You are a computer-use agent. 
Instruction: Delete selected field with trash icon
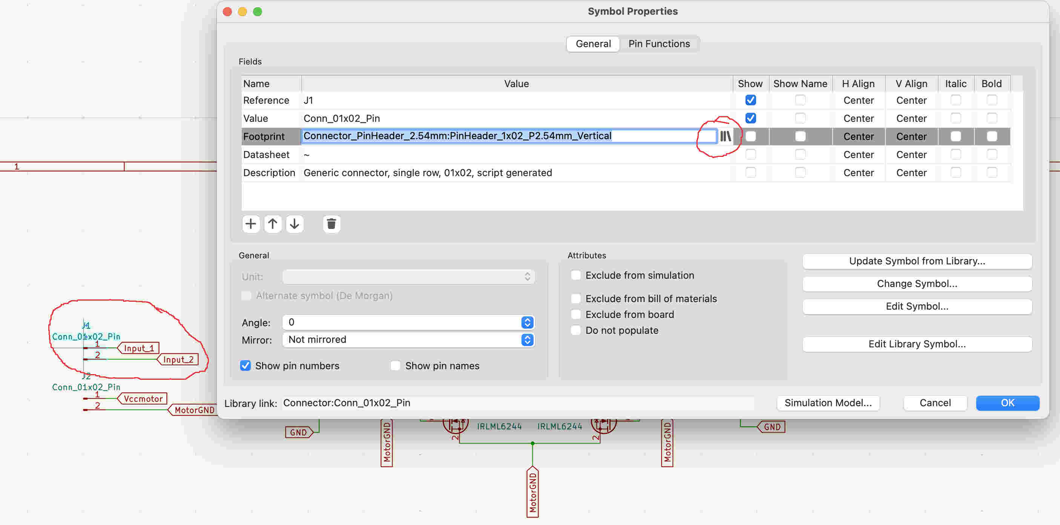[331, 224]
